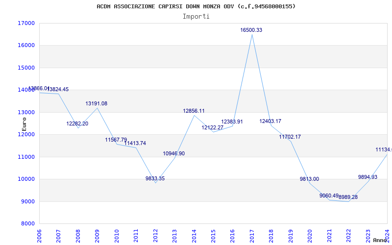
Task: Click the 12403.17 data label
Action: point(270,121)
